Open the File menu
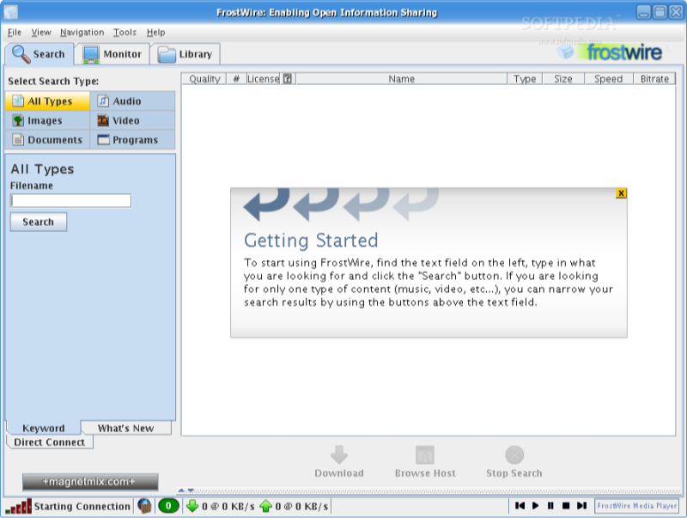 coord(15,32)
